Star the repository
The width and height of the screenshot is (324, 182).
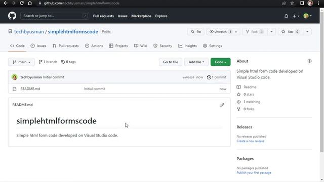291,31
